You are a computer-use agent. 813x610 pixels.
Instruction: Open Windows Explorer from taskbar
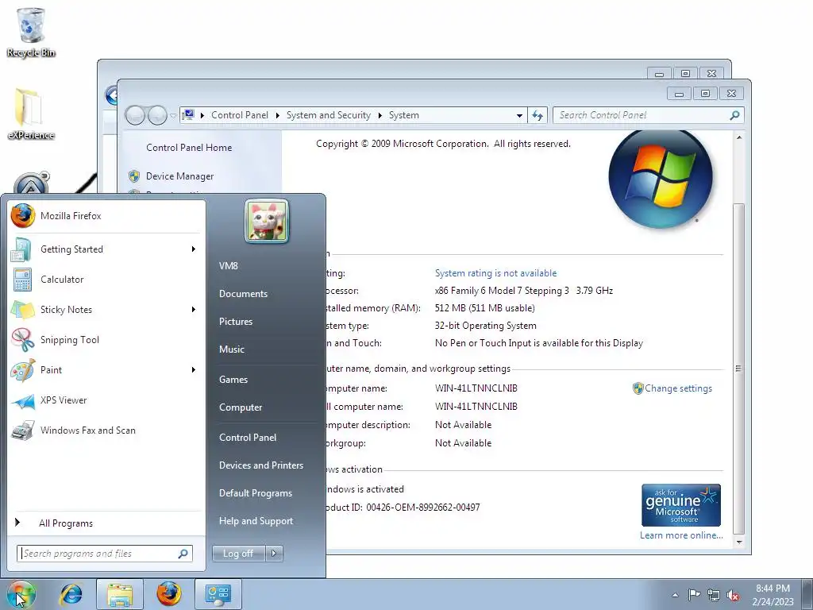[120, 594]
